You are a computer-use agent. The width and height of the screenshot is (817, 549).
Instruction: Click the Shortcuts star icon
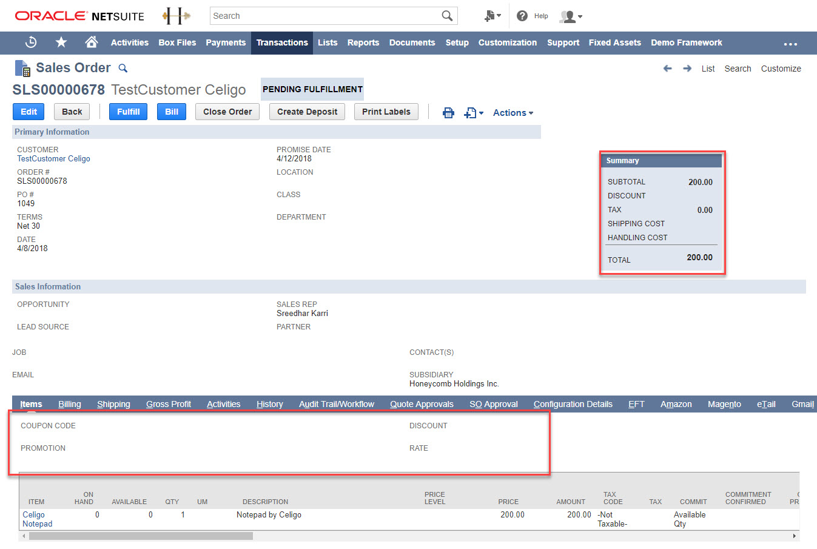[x=61, y=42]
